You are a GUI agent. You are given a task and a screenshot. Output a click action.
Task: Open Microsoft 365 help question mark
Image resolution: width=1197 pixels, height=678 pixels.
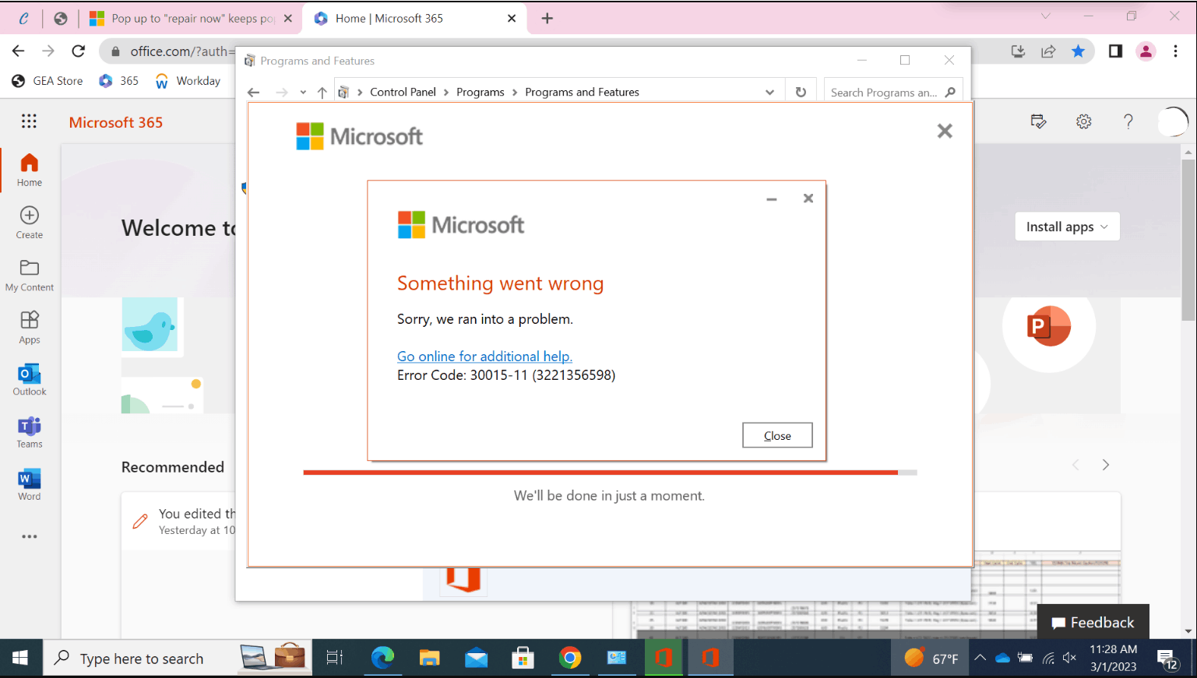click(1128, 121)
